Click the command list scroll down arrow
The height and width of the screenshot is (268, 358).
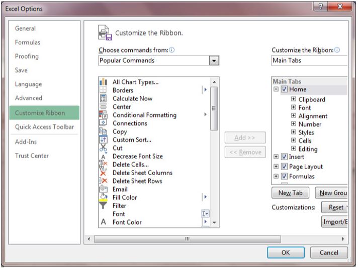coord(214,222)
